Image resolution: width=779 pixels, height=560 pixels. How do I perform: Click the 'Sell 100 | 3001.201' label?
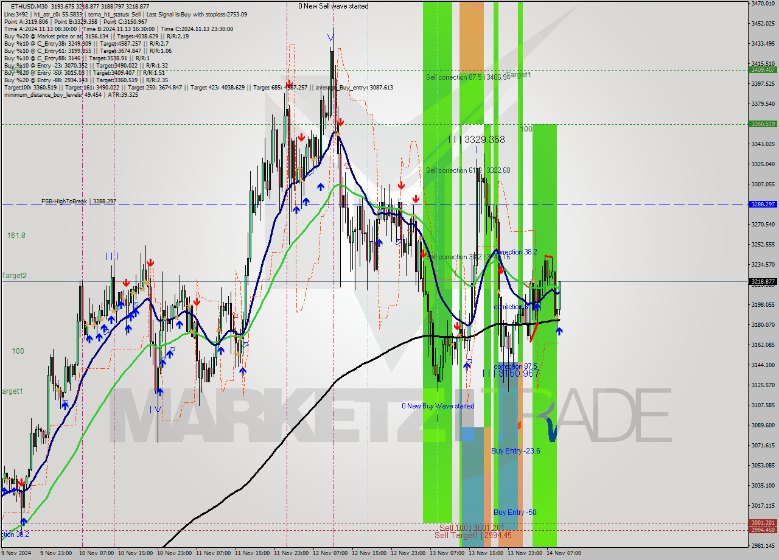coord(472,528)
